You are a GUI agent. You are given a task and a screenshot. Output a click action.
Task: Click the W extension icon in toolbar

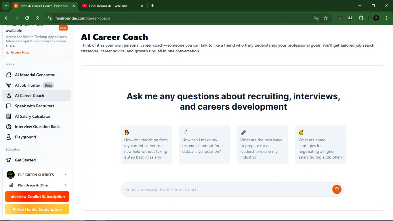point(350,18)
